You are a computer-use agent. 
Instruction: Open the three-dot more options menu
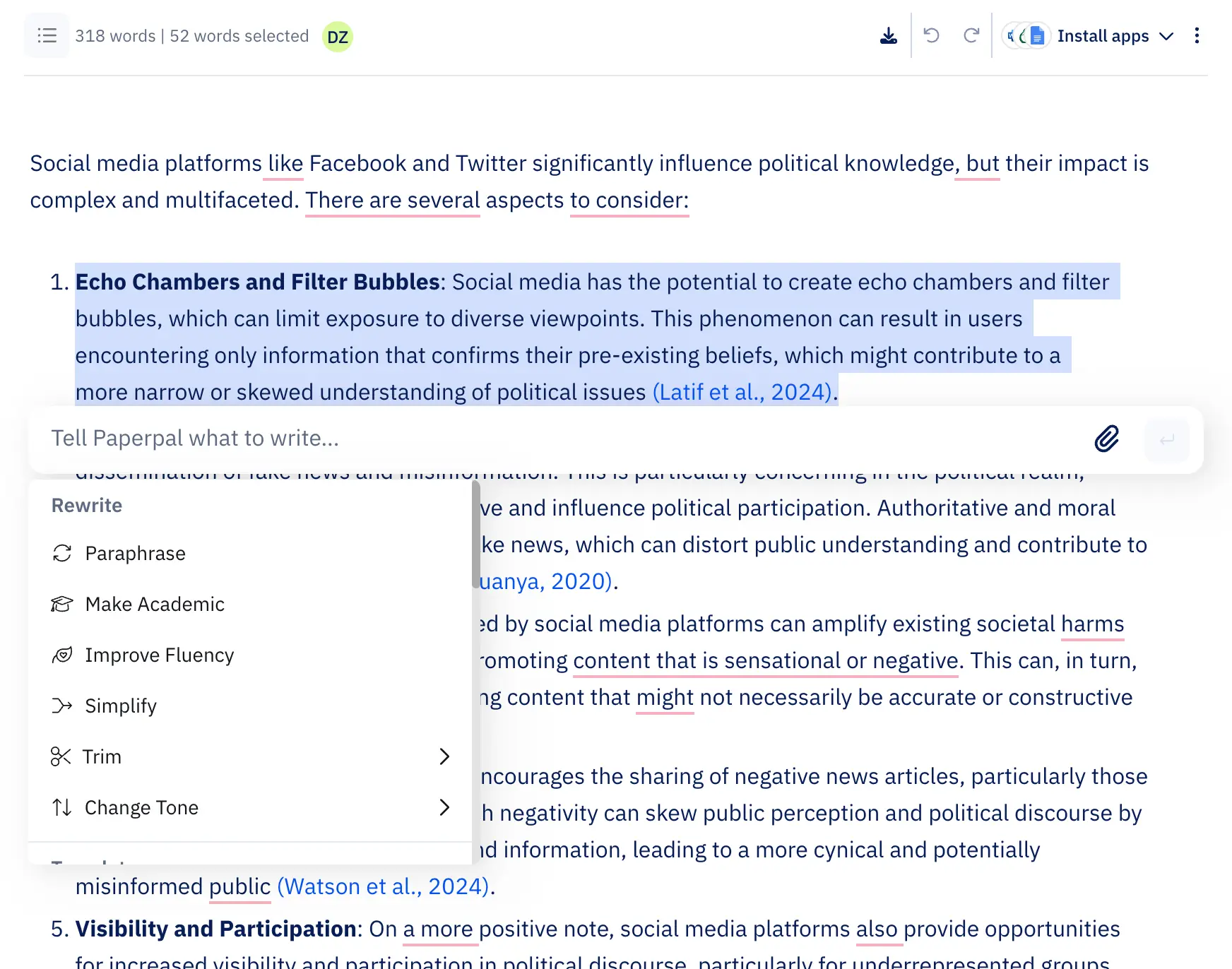click(1197, 35)
